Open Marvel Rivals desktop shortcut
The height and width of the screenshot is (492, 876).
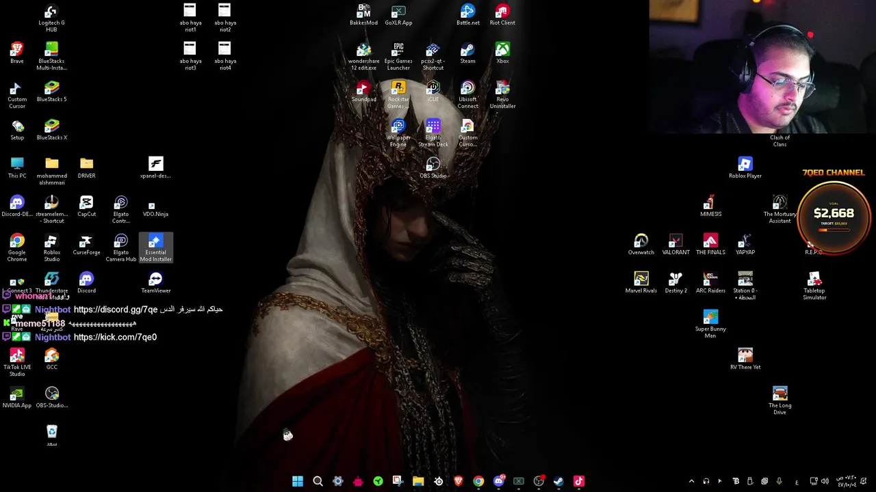click(x=641, y=283)
